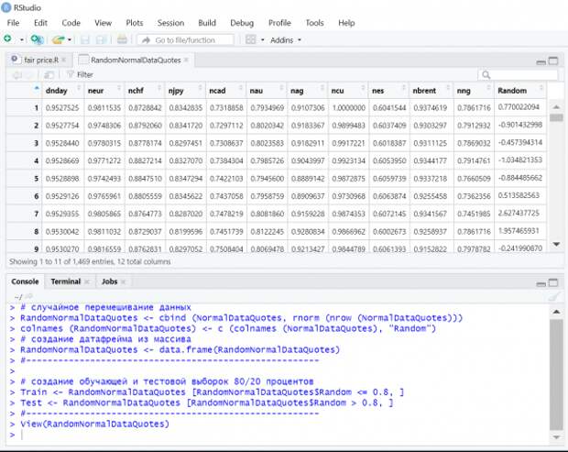Click the console working directory arrow icon

pos(29,296)
